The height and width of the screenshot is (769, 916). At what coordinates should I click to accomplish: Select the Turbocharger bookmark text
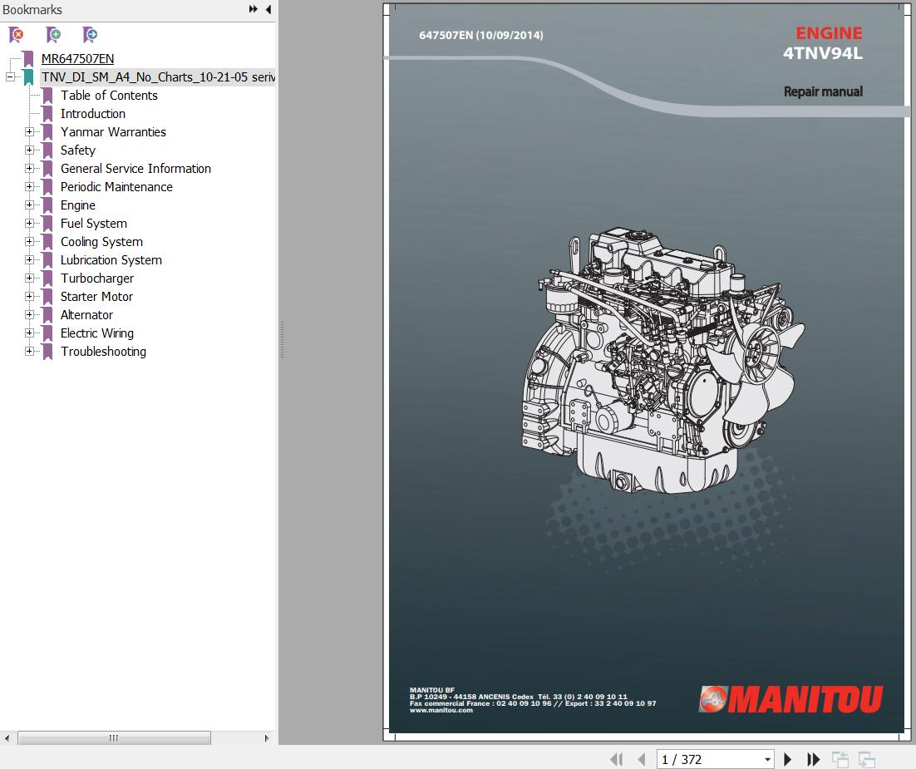97,279
